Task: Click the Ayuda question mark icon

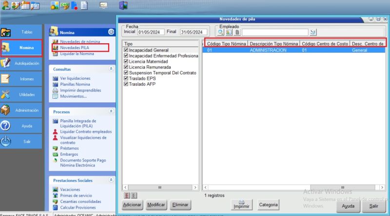Action: pos(6,126)
